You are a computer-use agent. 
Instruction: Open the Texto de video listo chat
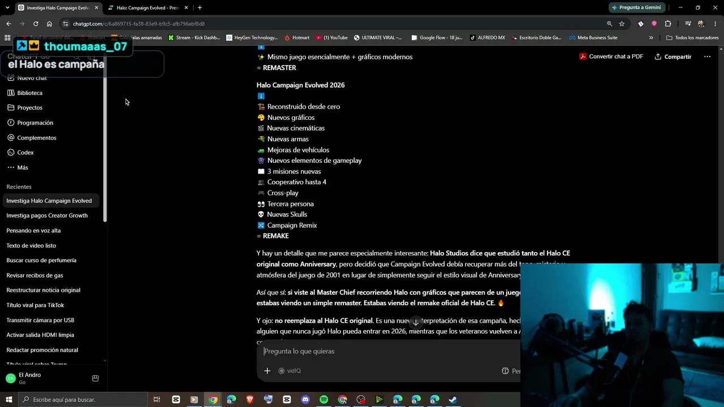click(x=51, y=245)
